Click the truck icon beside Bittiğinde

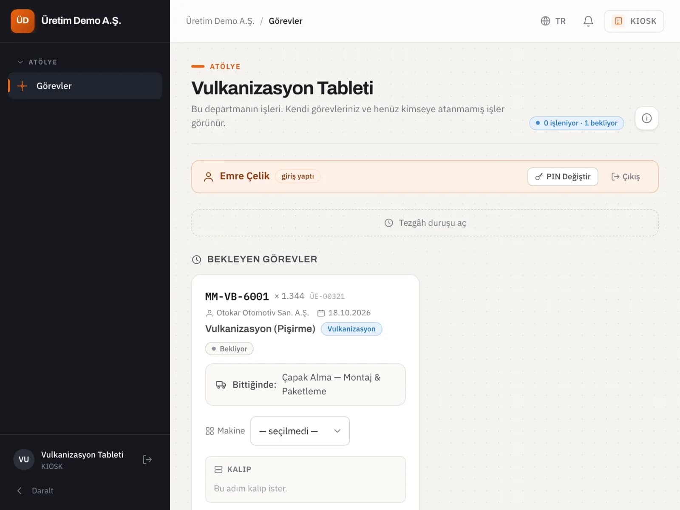[221, 385]
